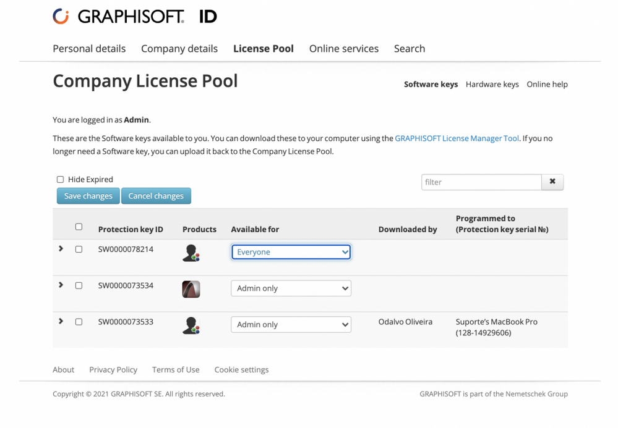Open the Personal details tab
The image size is (618, 428).
click(x=89, y=48)
